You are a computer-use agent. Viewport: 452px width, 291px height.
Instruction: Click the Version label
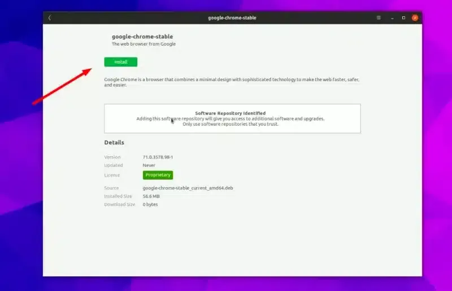click(x=112, y=157)
